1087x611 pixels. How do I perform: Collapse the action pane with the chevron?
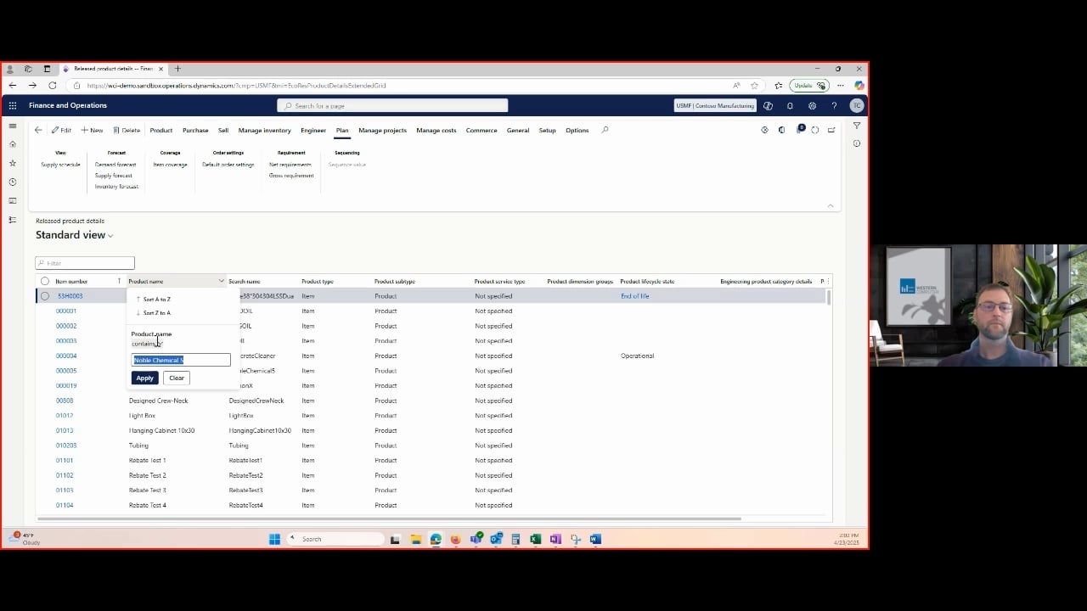tap(831, 205)
